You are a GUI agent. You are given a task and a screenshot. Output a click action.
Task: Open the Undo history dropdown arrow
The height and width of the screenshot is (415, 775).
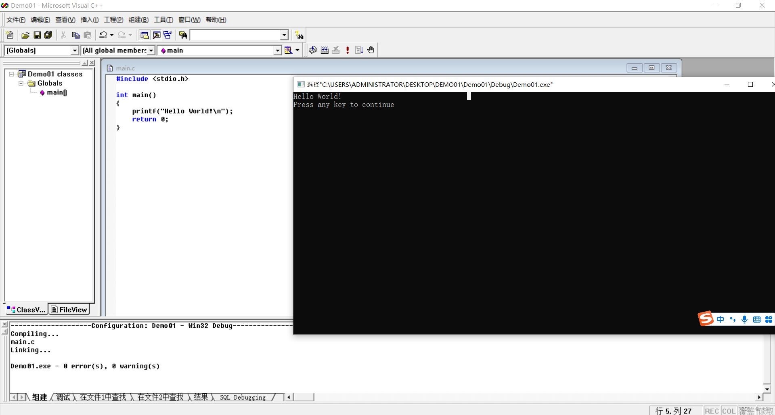(x=111, y=35)
